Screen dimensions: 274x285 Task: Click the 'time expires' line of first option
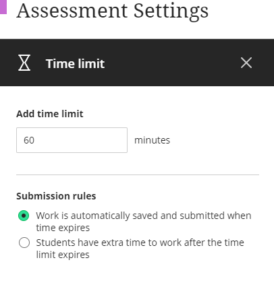coord(63,228)
